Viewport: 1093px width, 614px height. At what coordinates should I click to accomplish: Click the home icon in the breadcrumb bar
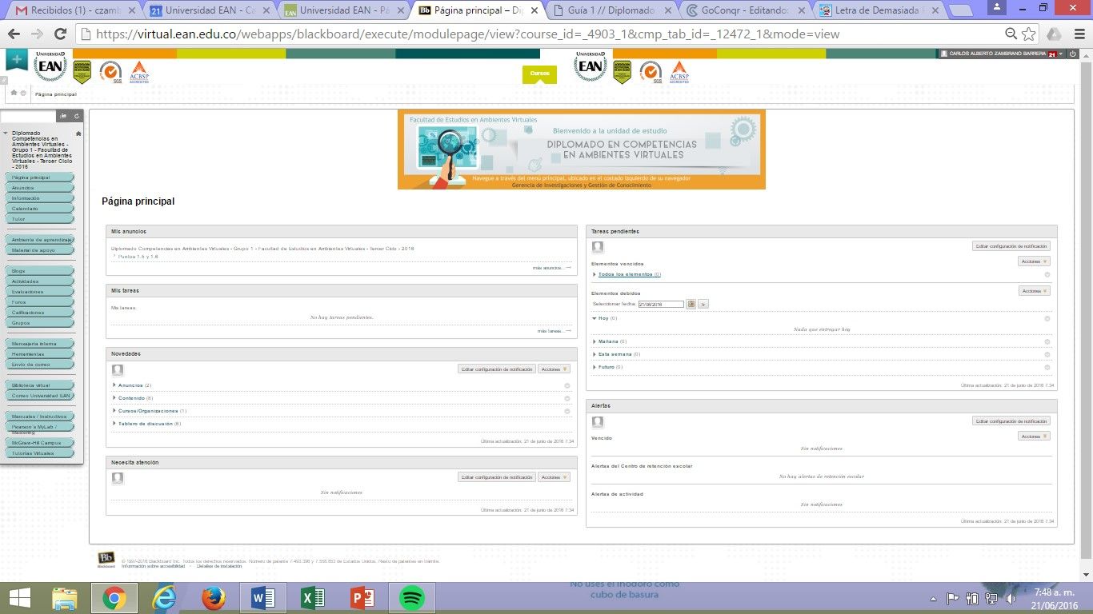[14, 94]
